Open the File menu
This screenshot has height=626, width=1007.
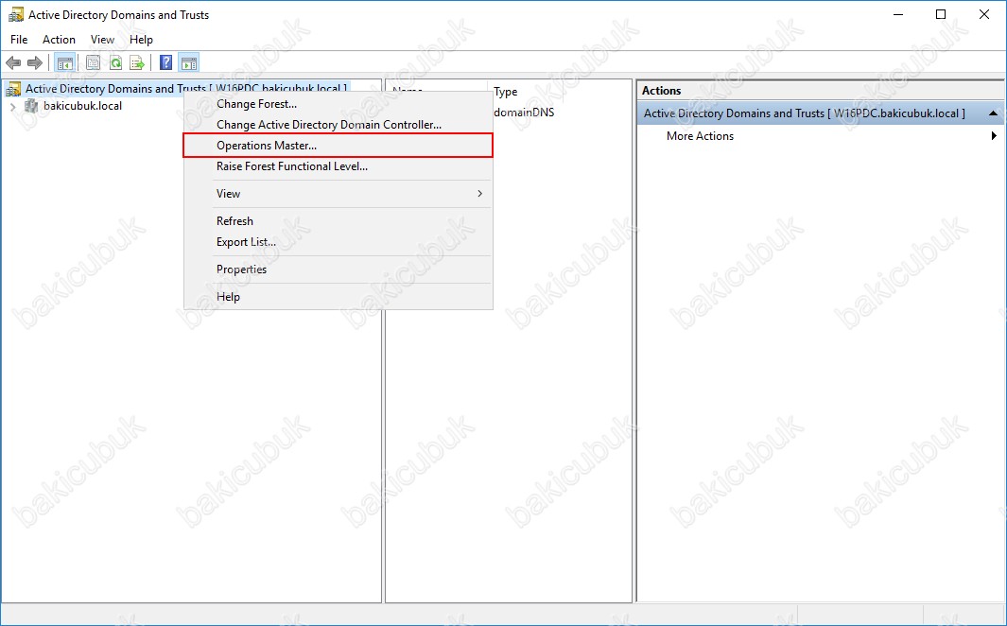(x=19, y=40)
